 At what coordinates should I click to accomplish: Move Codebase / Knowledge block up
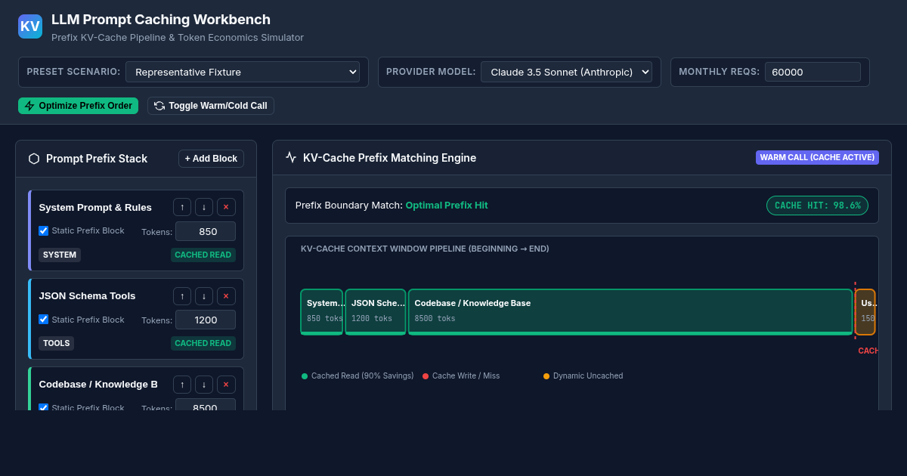pos(182,384)
